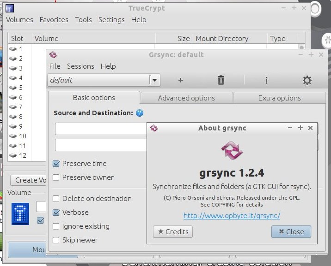Screen dimensions: 331x266
Task: Click the destination path input field in Grsync
Action: click(101, 145)
